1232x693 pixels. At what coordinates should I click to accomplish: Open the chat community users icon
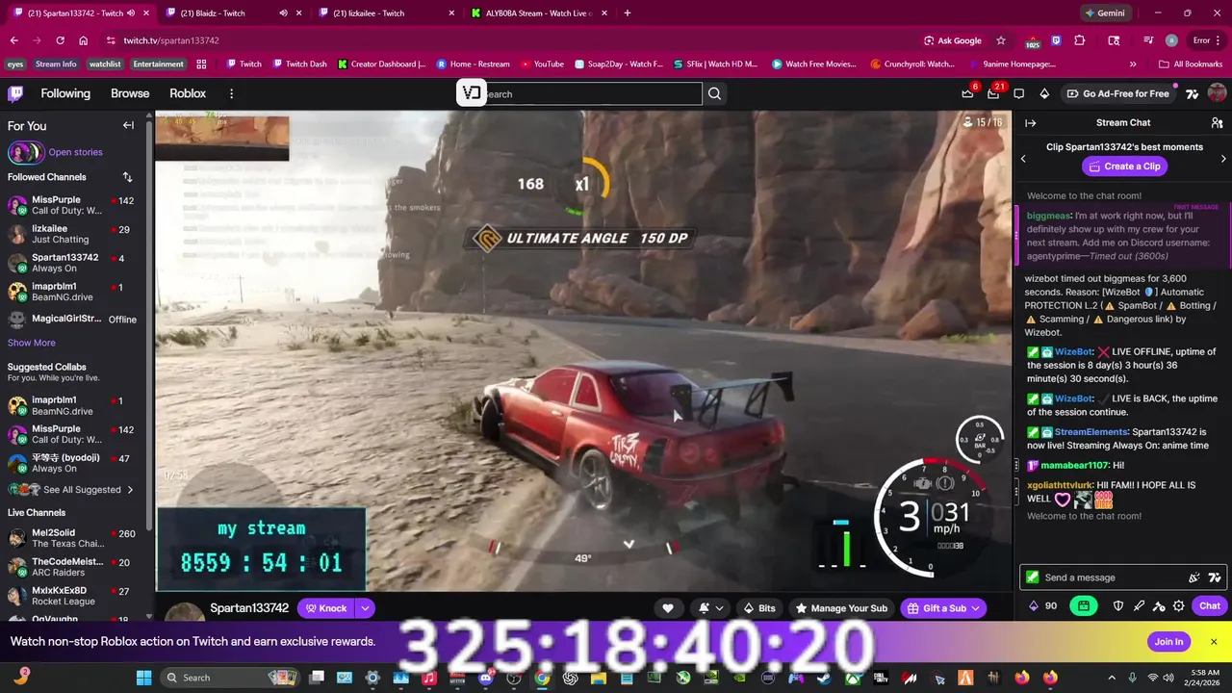[x=1217, y=123]
